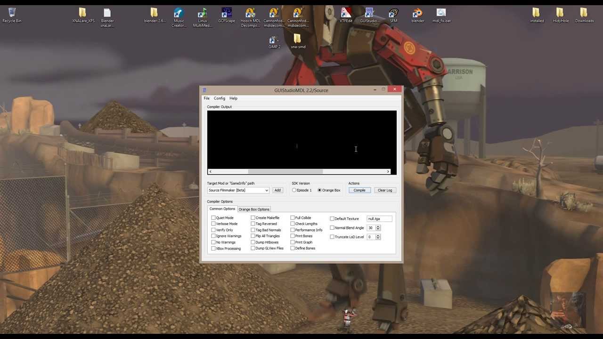Enable the Normal Blend Angle checkbox

tap(332, 228)
